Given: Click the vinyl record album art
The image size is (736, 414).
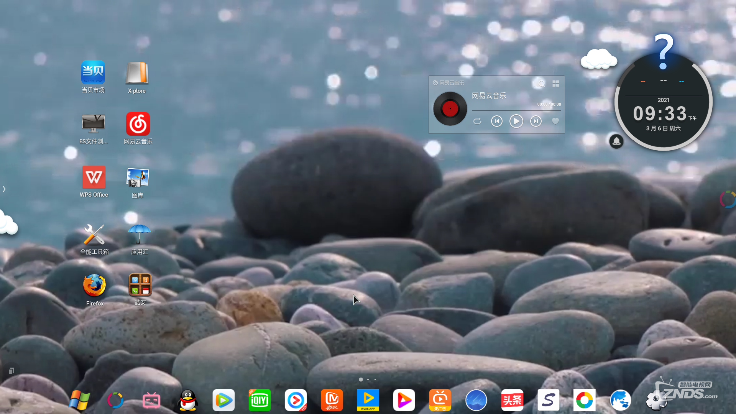Looking at the screenshot, I should [450, 108].
